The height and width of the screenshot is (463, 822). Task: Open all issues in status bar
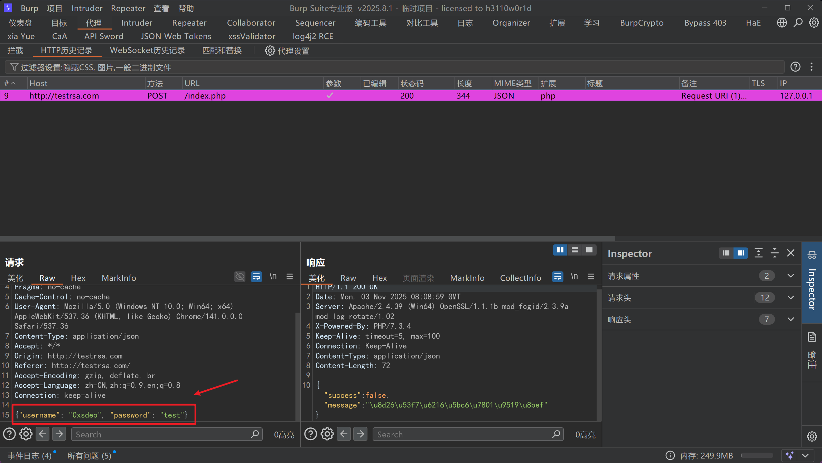click(x=89, y=456)
